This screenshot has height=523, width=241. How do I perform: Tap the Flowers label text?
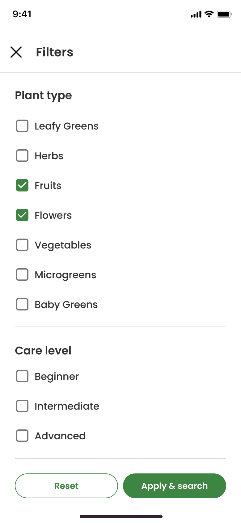click(53, 215)
